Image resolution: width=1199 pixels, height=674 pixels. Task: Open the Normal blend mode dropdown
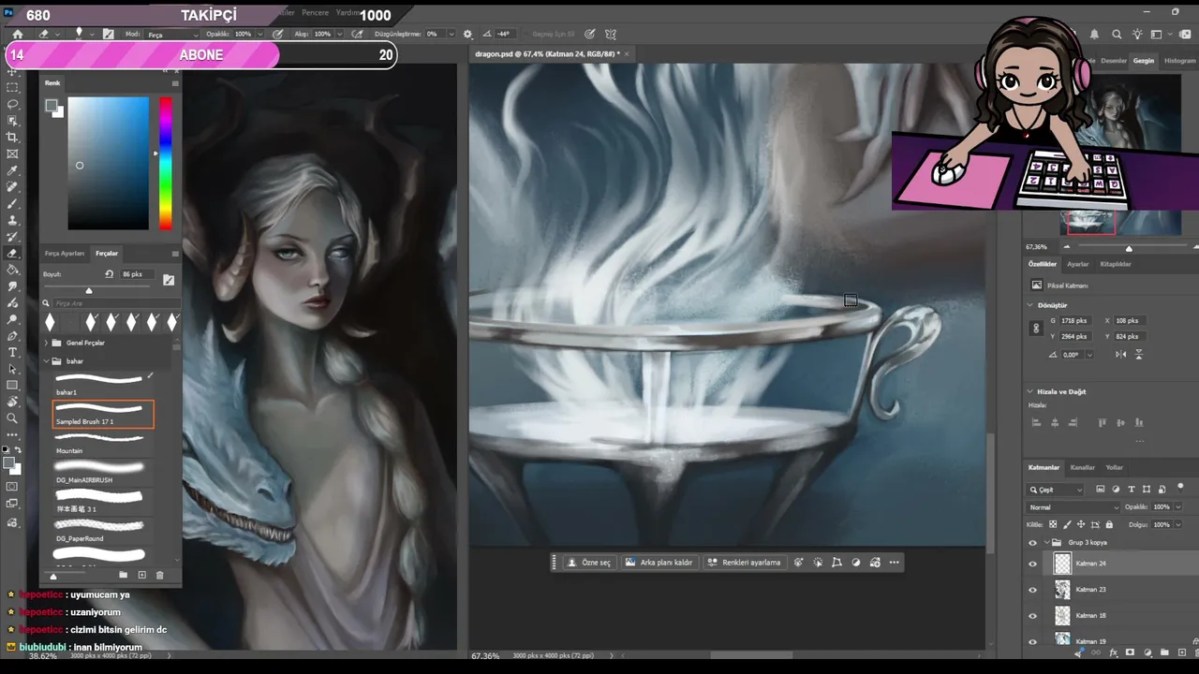pos(1072,507)
